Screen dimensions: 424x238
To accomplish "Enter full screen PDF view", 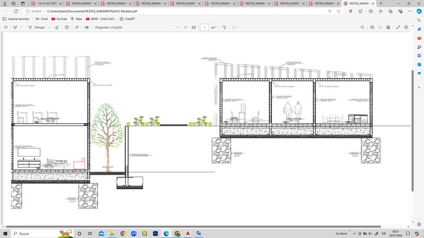I will click(x=398, y=28).
